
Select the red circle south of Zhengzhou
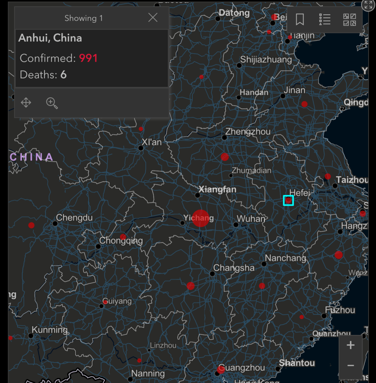pyautogui.click(x=224, y=157)
